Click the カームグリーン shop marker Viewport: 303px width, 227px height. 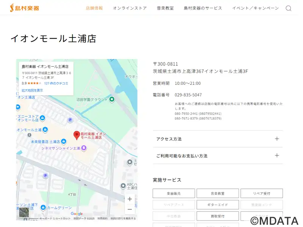click(x=43, y=208)
